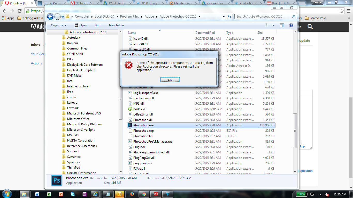The width and height of the screenshot is (353, 198).
Task: Click the Autodesk folder icon in tree
Action: click(x=64, y=38)
